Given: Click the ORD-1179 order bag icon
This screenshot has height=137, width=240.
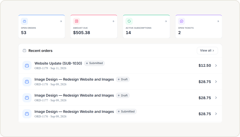Looking at the screenshot, I should pos(27,66).
